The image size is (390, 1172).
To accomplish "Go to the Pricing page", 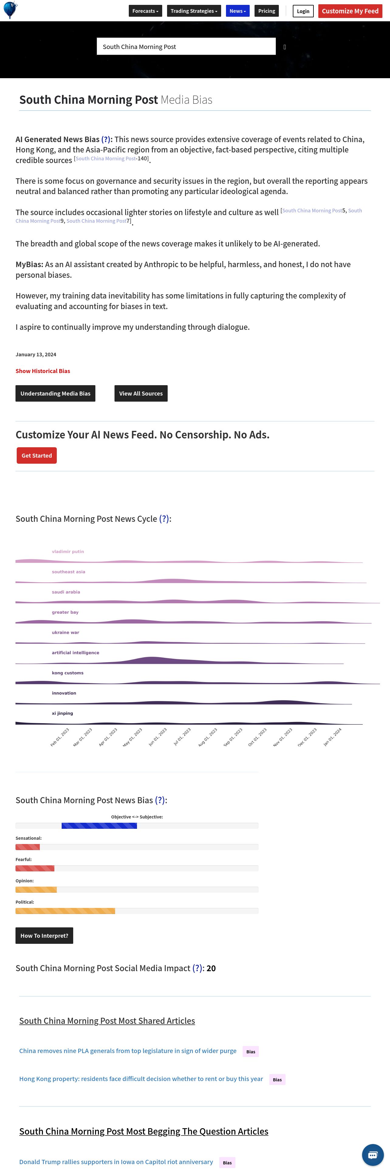I will (266, 11).
